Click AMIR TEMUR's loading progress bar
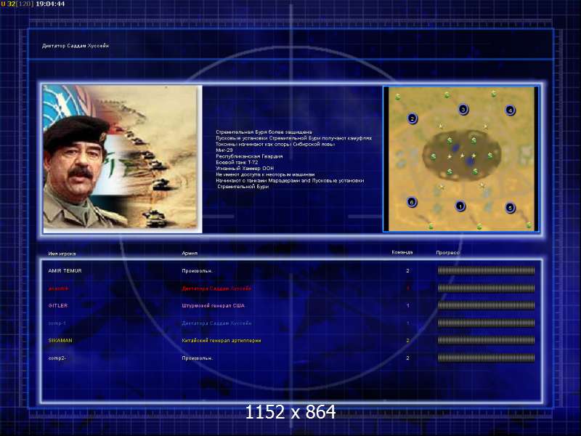This screenshot has height=436, width=581. click(486, 270)
